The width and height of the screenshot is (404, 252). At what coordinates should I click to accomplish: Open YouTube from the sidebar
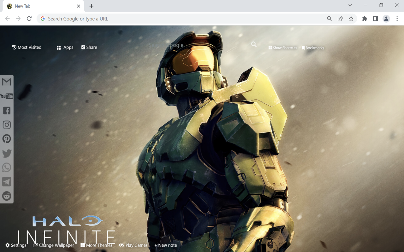pyautogui.click(x=7, y=96)
